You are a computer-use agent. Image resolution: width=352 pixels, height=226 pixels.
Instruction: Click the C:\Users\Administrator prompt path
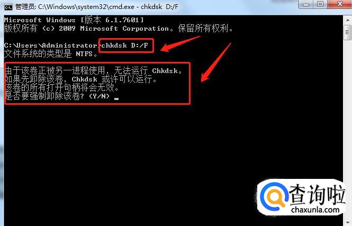coord(51,46)
